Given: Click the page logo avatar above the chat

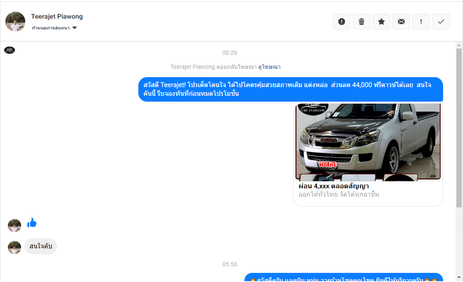Looking at the screenshot, I should point(10,50).
